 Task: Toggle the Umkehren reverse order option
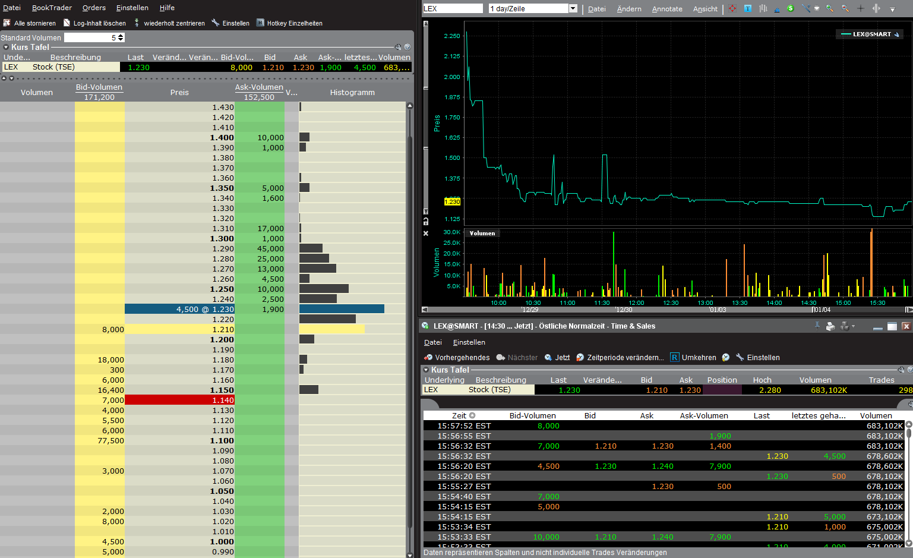[693, 358]
